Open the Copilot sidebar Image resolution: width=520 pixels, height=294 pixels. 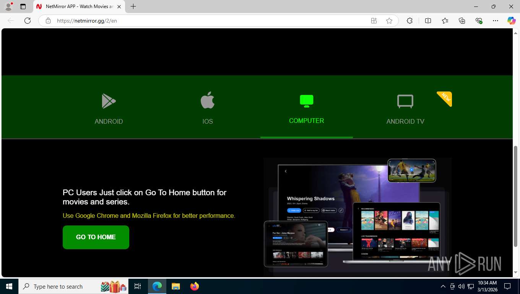pyautogui.click(x=512, y=21)
